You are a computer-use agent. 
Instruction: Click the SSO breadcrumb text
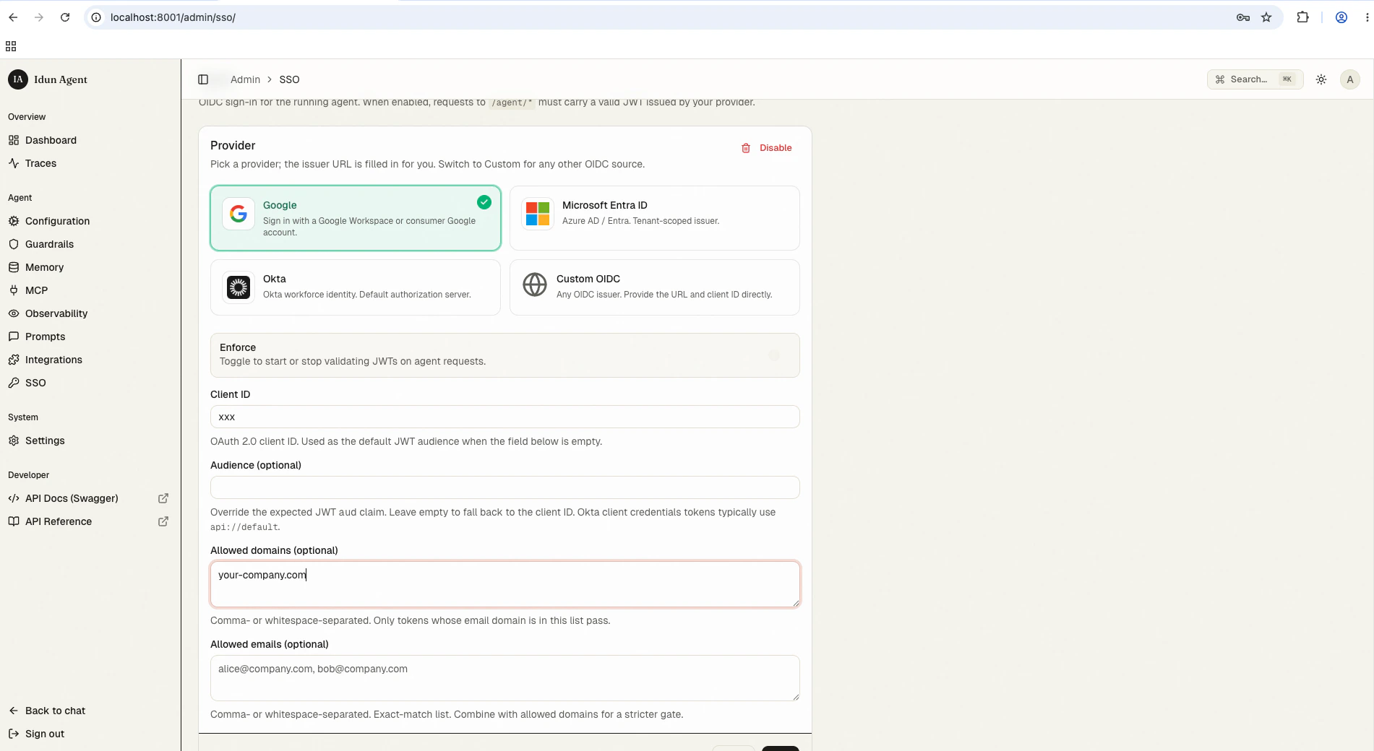(289, 79)
